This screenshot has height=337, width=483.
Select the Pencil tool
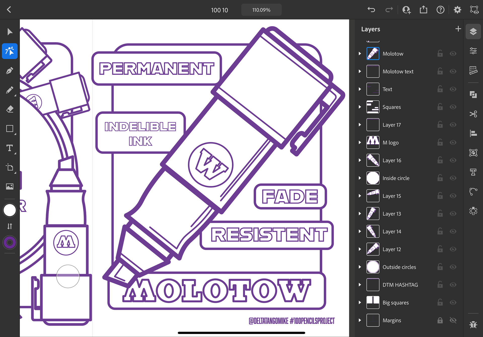tap(10, 90)
